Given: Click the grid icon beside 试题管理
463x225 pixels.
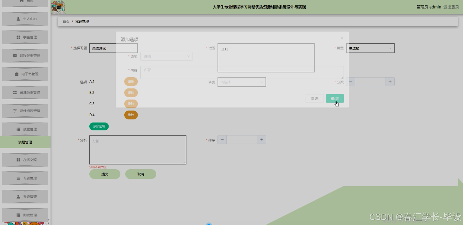Looking at the screenshot, I should point(19,129).
